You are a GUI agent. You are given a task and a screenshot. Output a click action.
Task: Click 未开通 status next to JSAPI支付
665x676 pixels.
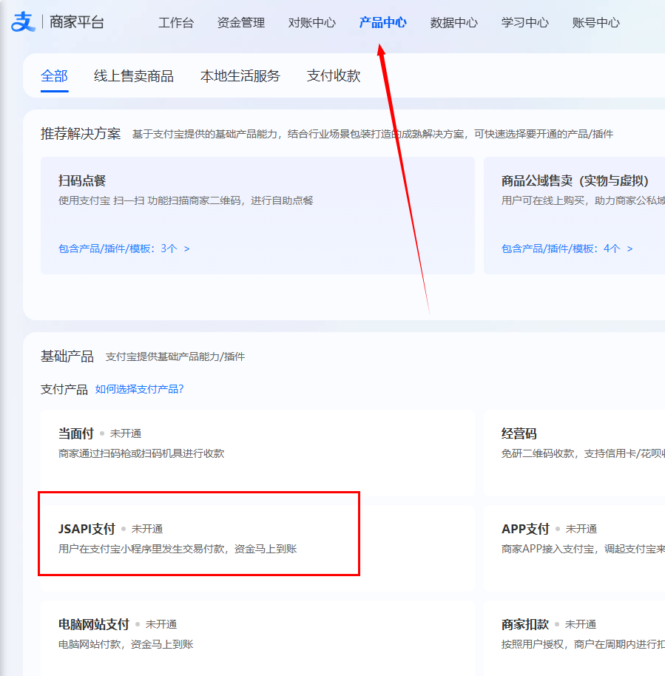pos(147,529)
